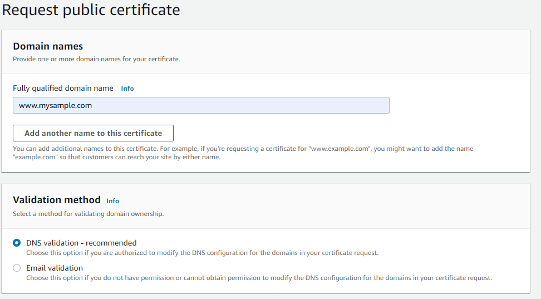This screenshot has height=299, width=541.
Task: Select the Email validation radio button
Action: tap(17, 268)
